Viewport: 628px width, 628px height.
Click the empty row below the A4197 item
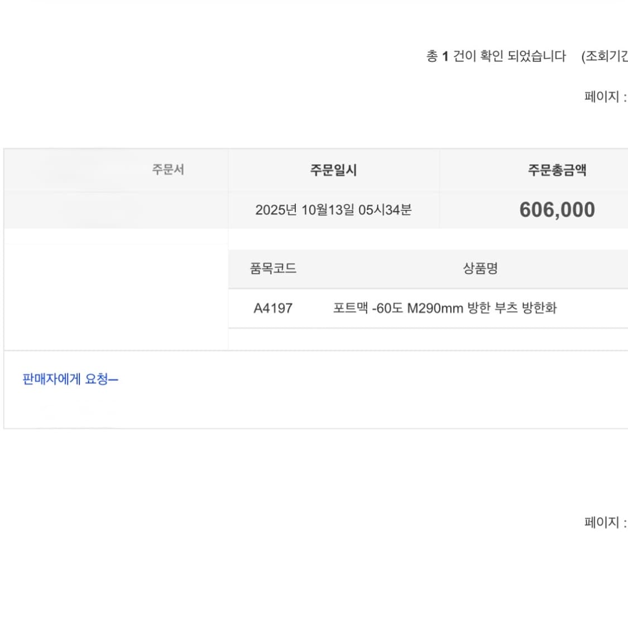[x=427, y=339]
